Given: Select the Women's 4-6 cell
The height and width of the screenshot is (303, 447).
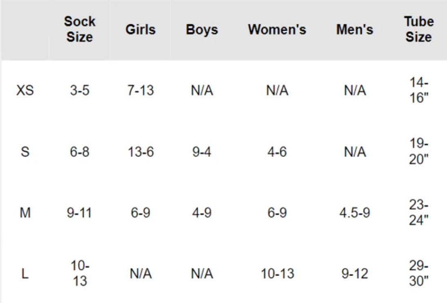Looking at the screenshot, I should 277,152.
